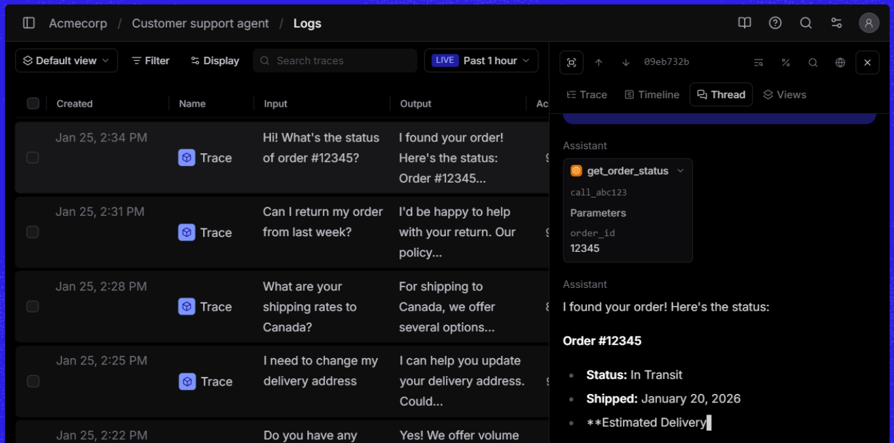Click call_abc123 identifier text
This screenshot has width=894, height=443.
[x=599, y=192]
